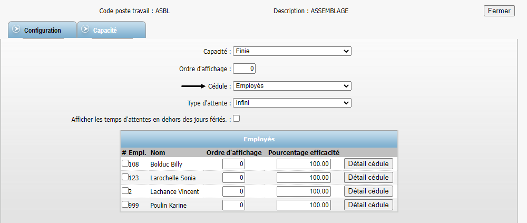Select employee 123 Larochelle Sonia checkbox

(125, 177)
